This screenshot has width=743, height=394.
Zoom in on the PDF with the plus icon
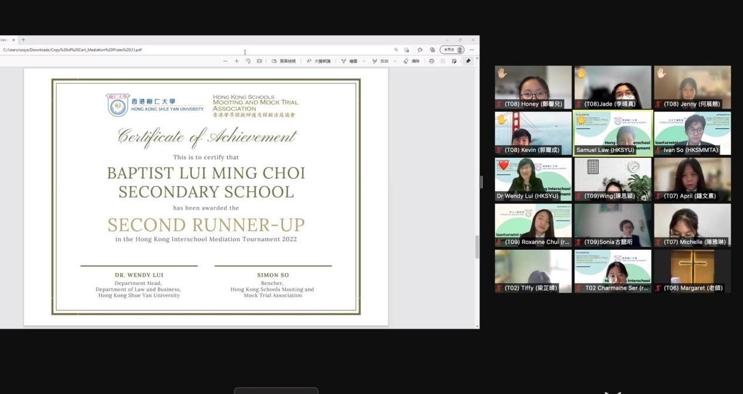pos(237,61)
